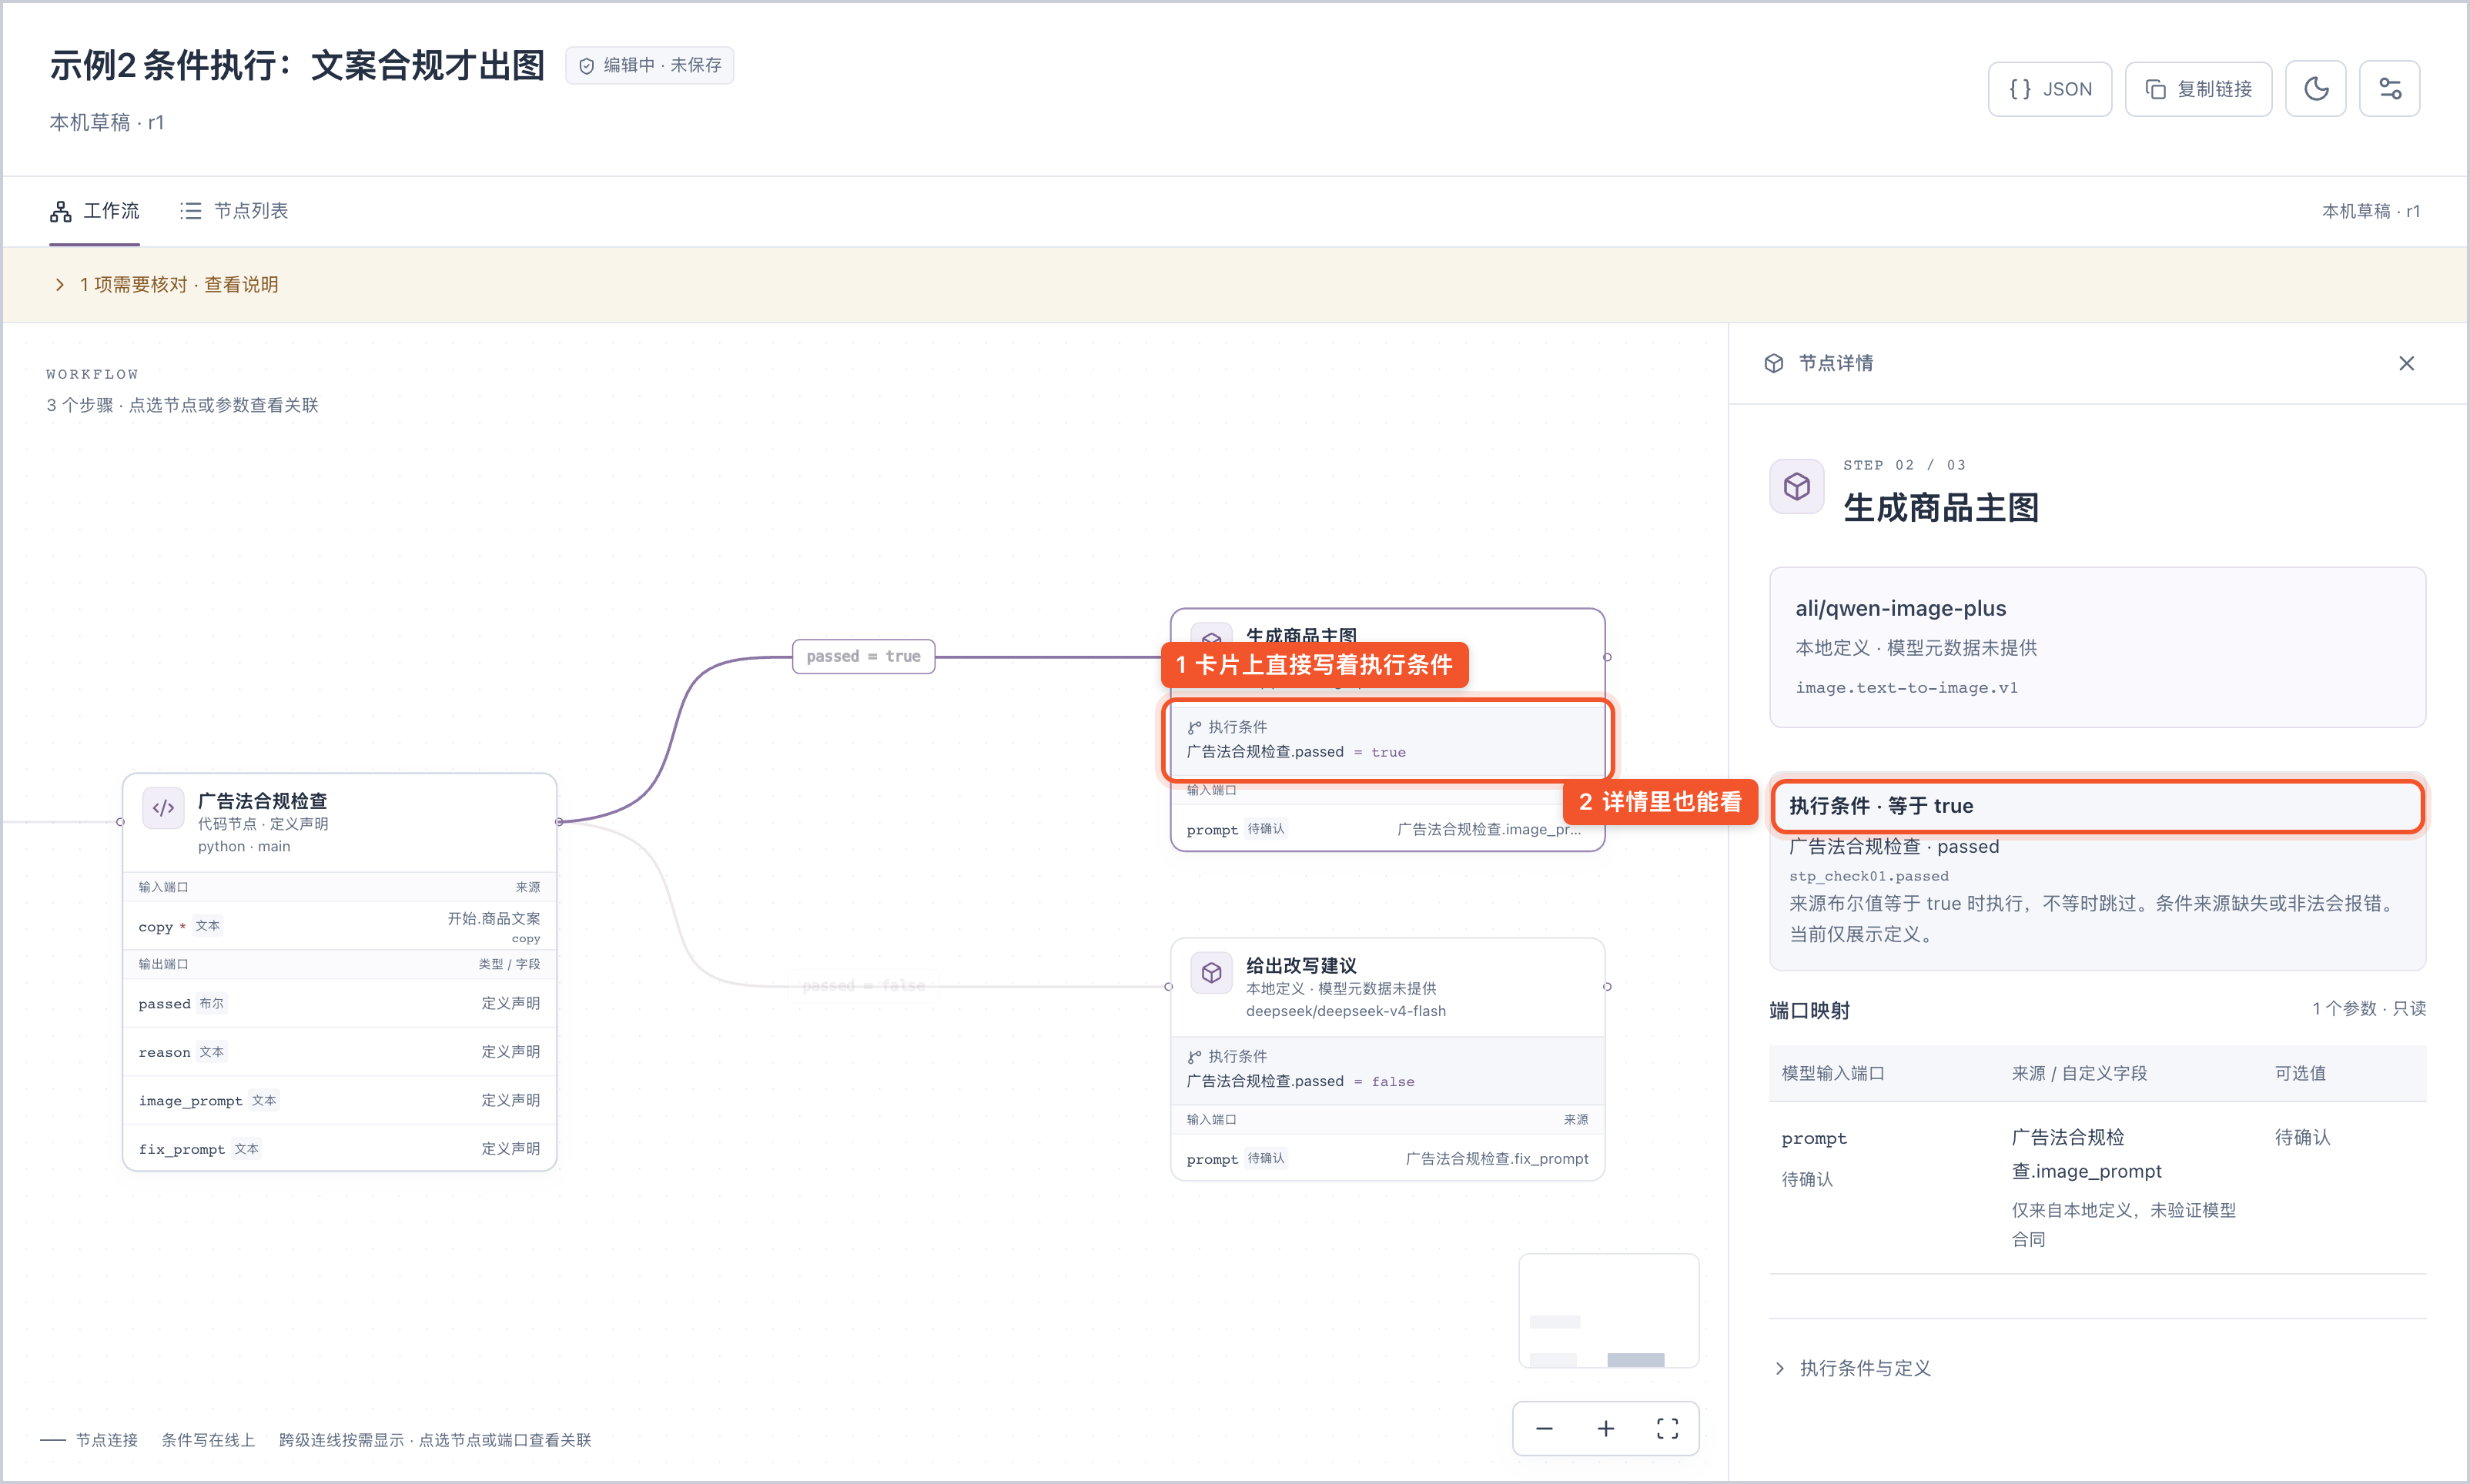
Task: Fit the workflow to screen
Action: tap(1667, 1429)
